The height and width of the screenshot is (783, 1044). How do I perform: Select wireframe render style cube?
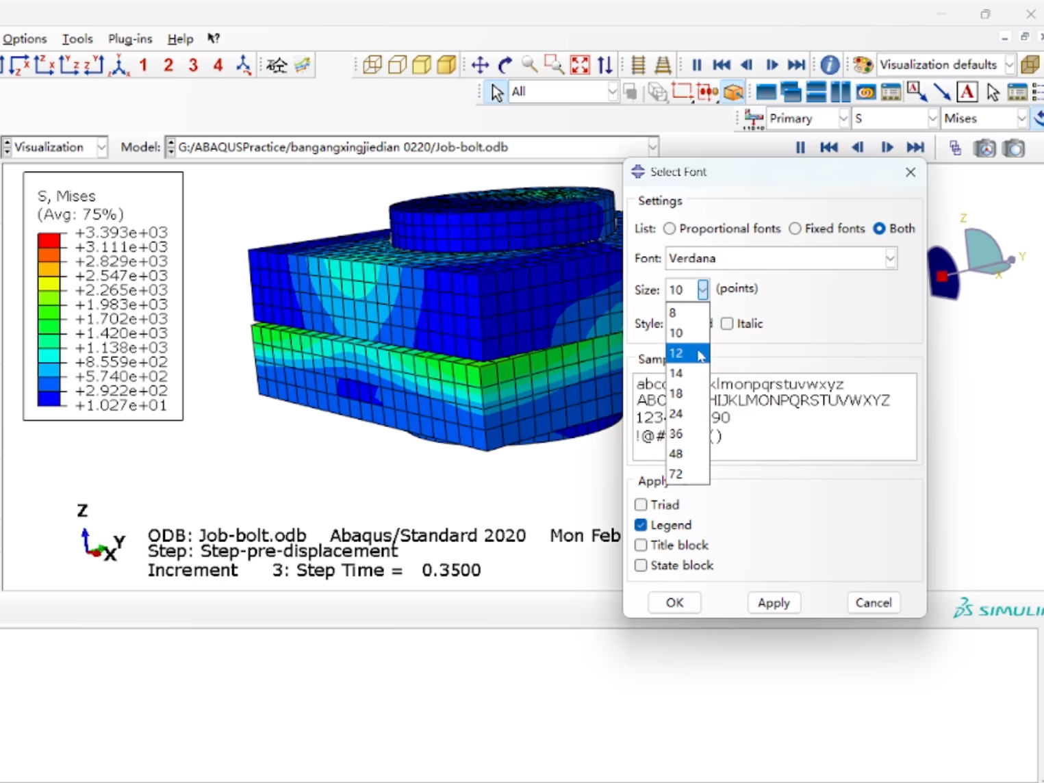372,65
